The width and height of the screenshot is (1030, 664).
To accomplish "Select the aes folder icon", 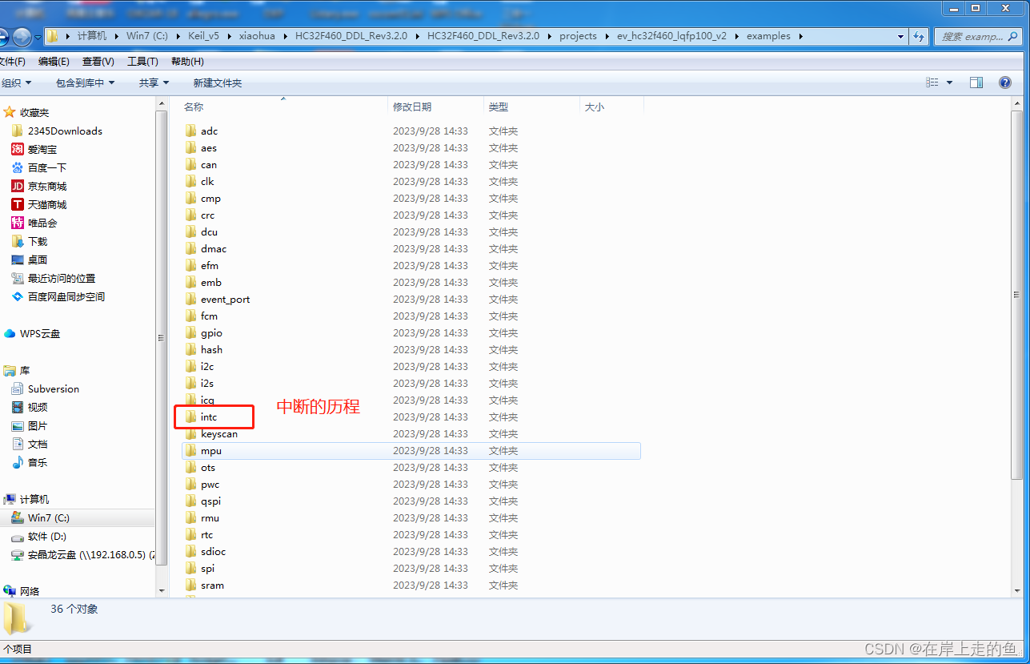I will pyautogui.click(x=190, y=147).
